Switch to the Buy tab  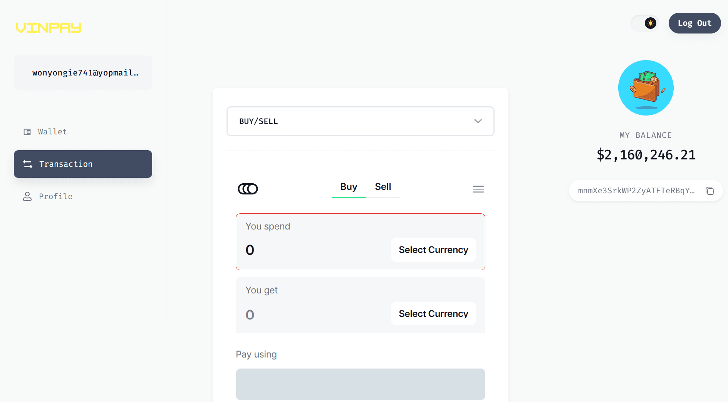coord(348,187)
